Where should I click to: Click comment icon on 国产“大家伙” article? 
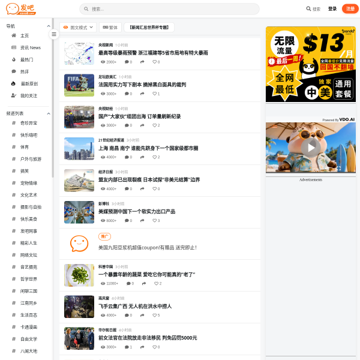click(127, 125)
